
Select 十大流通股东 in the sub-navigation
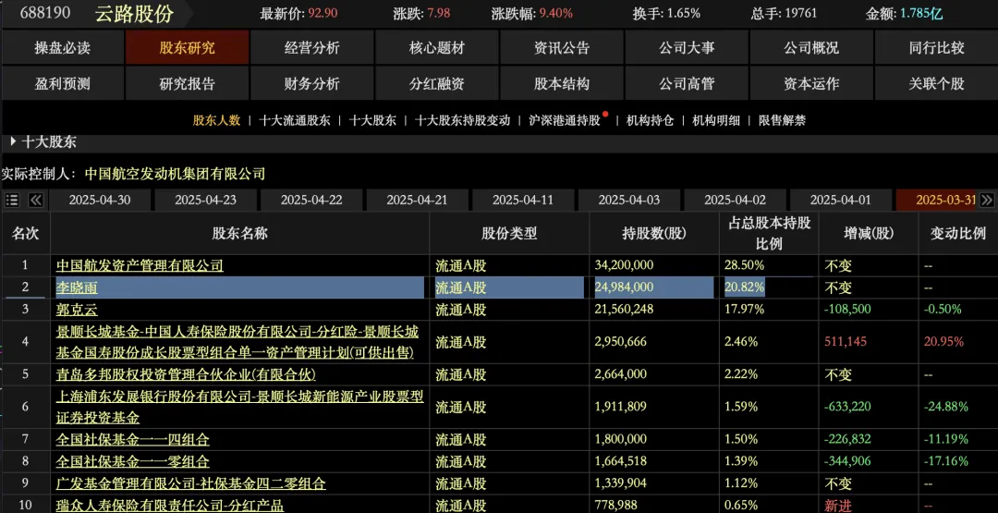click(294, 120)
